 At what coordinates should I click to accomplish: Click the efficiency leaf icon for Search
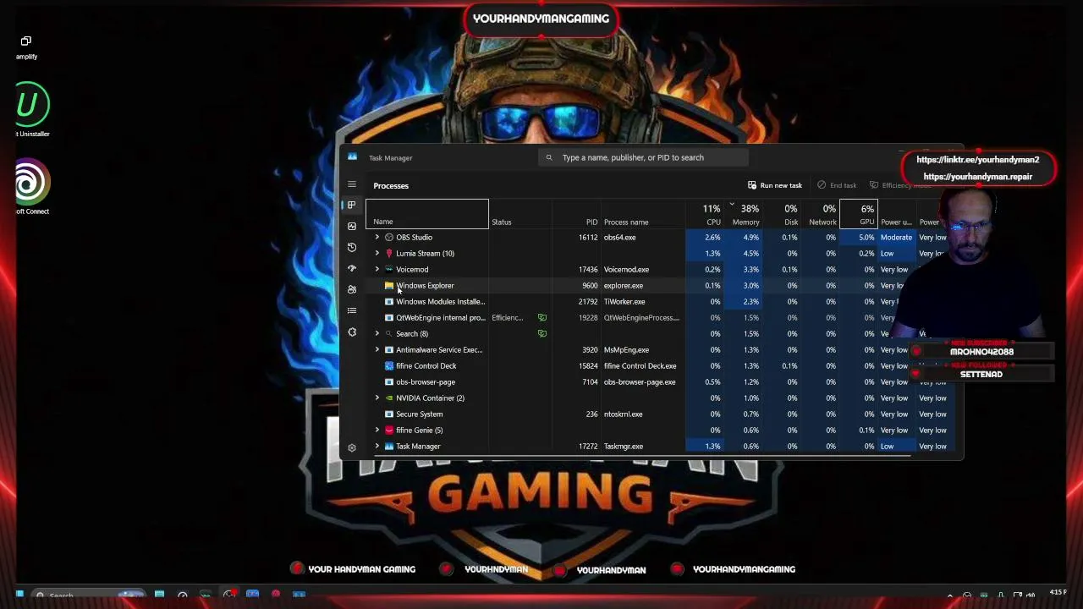(x=542, y=334)
